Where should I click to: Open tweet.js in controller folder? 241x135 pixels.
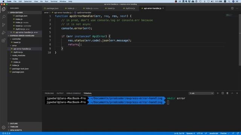(17, 42)
